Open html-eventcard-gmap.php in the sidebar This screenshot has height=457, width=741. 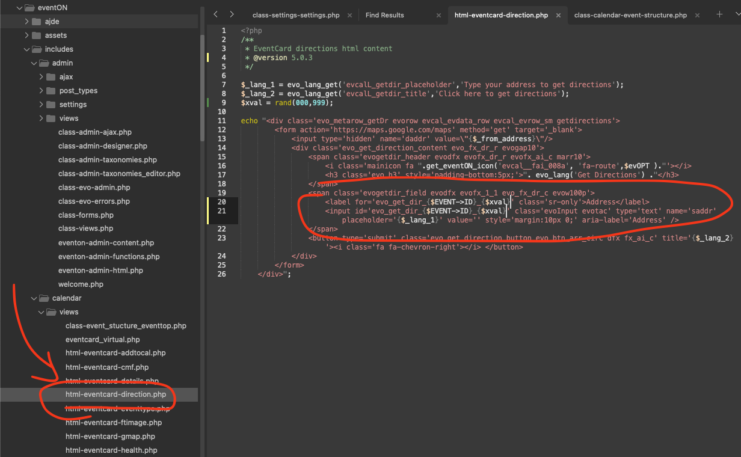[x=110, y=437]
